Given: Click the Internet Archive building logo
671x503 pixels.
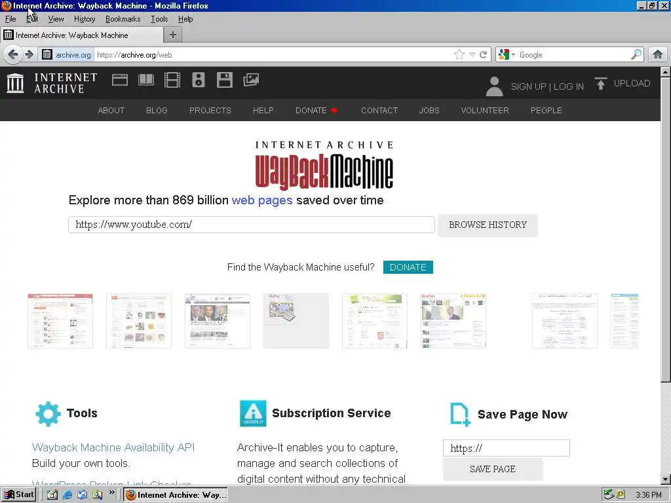Looking at the screenshot, I should point(16,83).
